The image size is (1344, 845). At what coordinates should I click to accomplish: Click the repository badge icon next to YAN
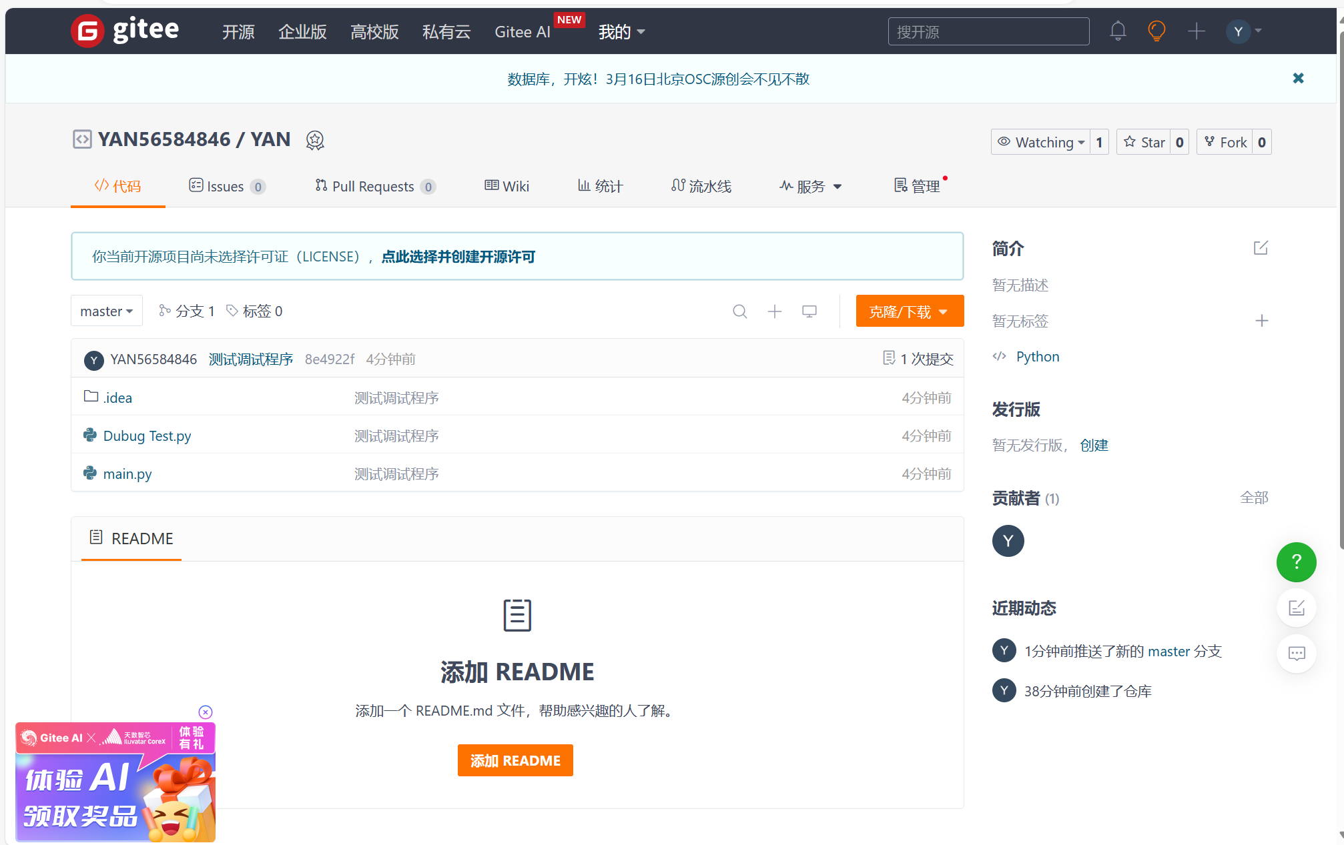click(x=315, y=140)
